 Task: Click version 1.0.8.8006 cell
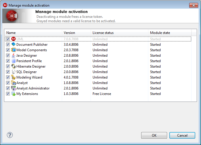coord(71,83)
